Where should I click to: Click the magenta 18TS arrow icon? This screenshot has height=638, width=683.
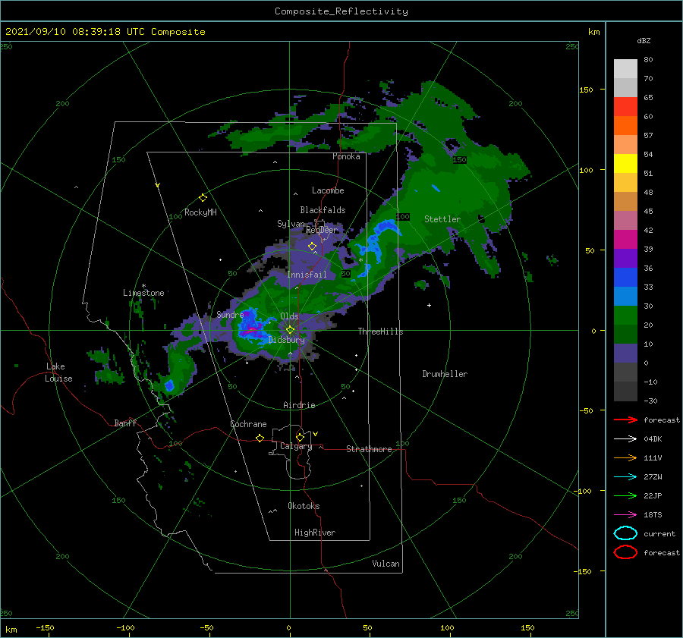point(625,515)
